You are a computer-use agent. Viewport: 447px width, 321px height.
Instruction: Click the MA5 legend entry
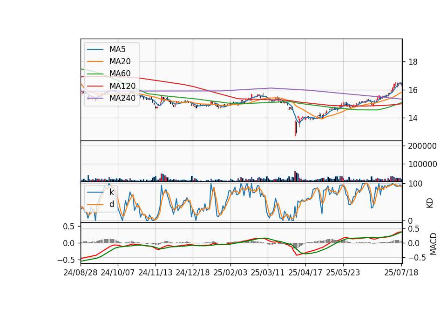coord(106,49)
